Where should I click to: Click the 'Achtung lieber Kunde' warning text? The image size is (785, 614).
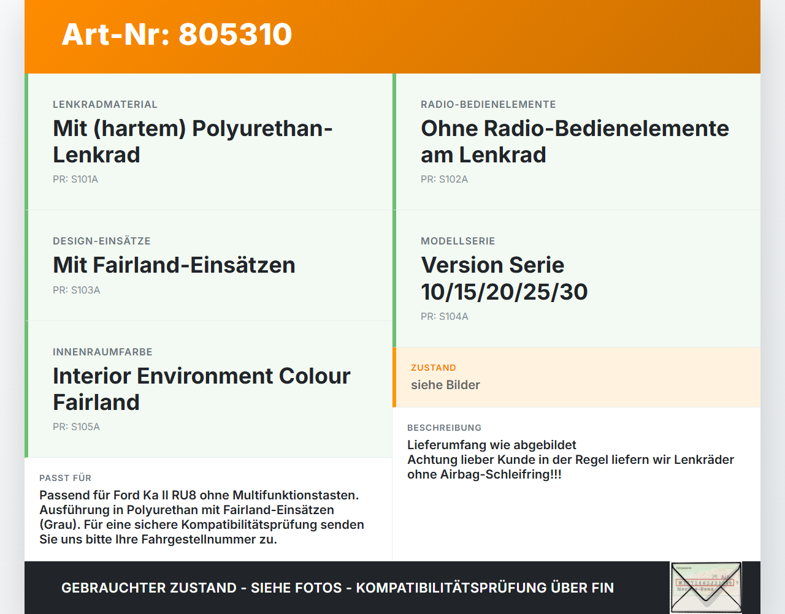[x=570, y=467]
